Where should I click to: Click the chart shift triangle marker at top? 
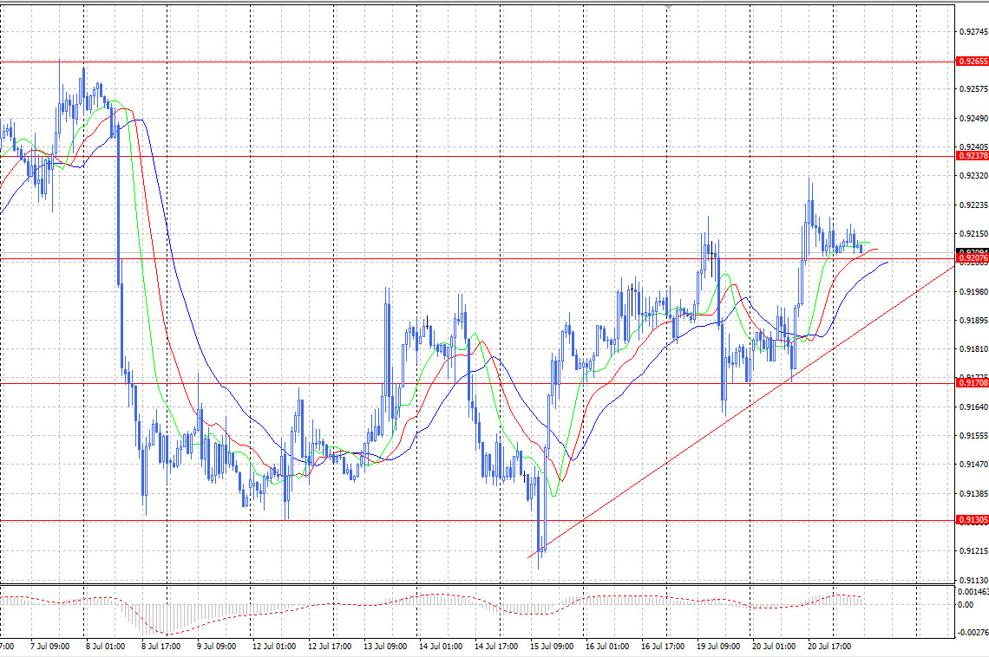[667, 7]
